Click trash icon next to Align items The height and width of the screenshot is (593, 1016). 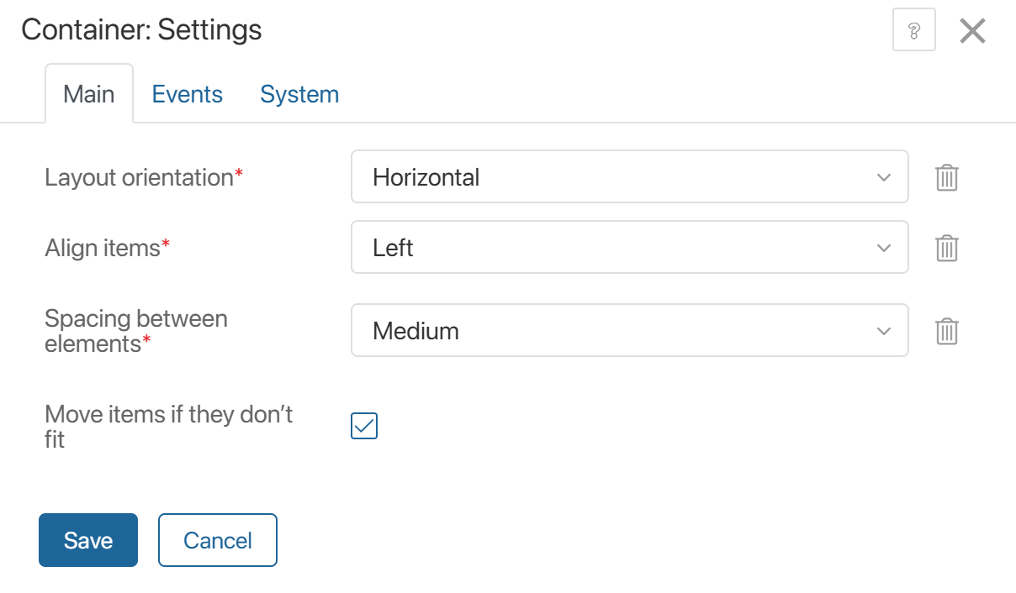click(x=947, y=248)
